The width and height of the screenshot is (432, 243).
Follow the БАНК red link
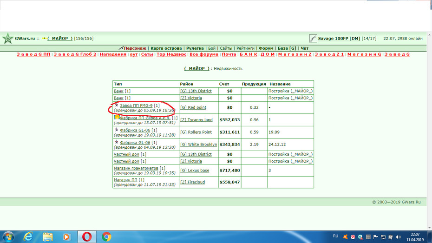coord(248,54)
